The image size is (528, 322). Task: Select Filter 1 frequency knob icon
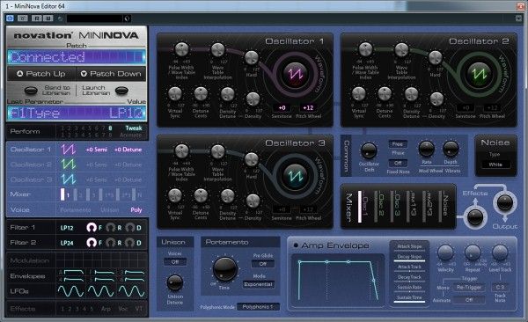92,228
